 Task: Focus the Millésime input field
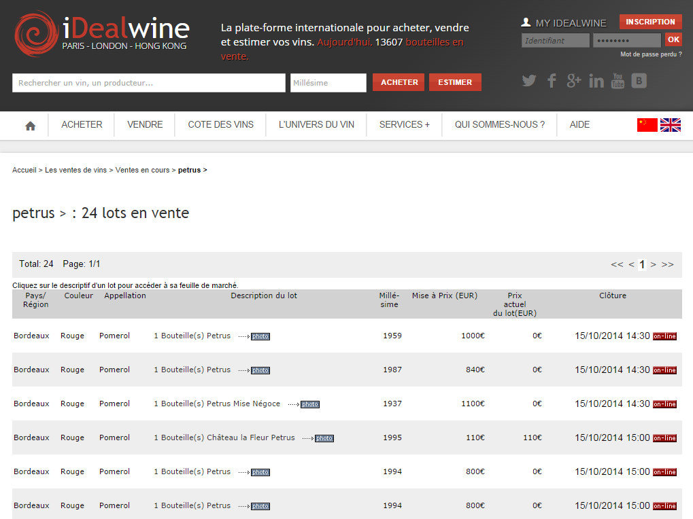coord(328,83)
